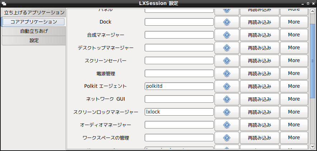317x151 pixels.
Task: Open help icon for 合成マネージャー row
Action: tap(227, 35)
